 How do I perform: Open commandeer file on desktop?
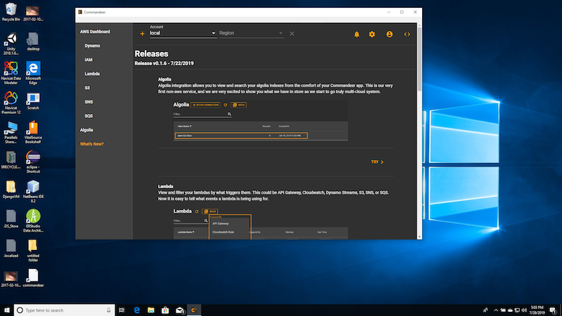coord(33,278)
